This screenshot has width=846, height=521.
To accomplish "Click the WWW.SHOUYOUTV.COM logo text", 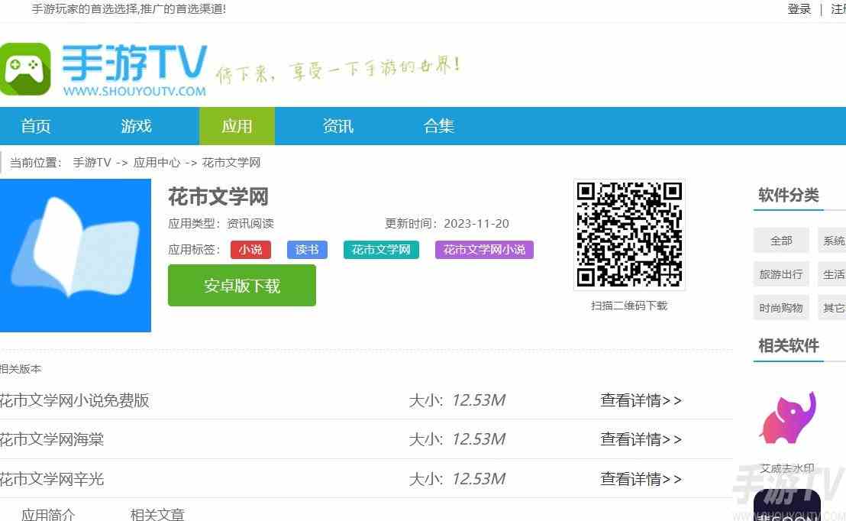I will point(134,91).
